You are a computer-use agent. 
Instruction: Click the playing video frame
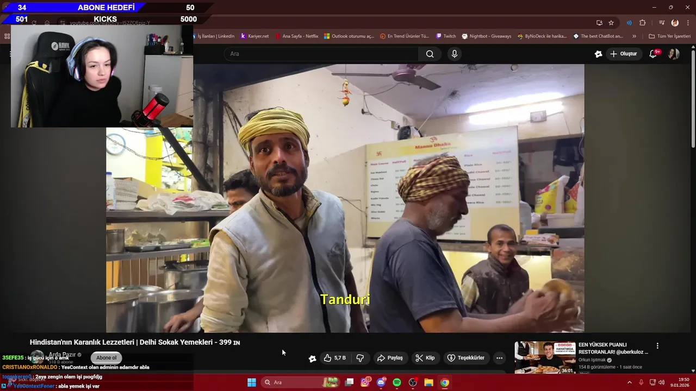pos(345,198)
